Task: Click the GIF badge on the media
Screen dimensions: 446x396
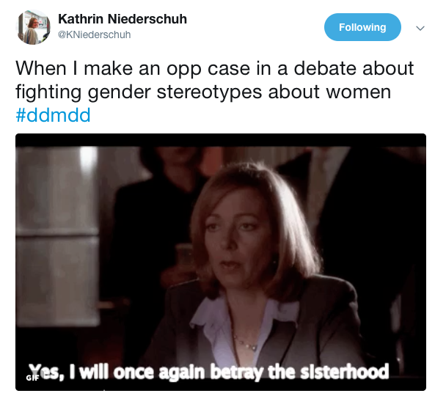Action: (x=32, y=378)
